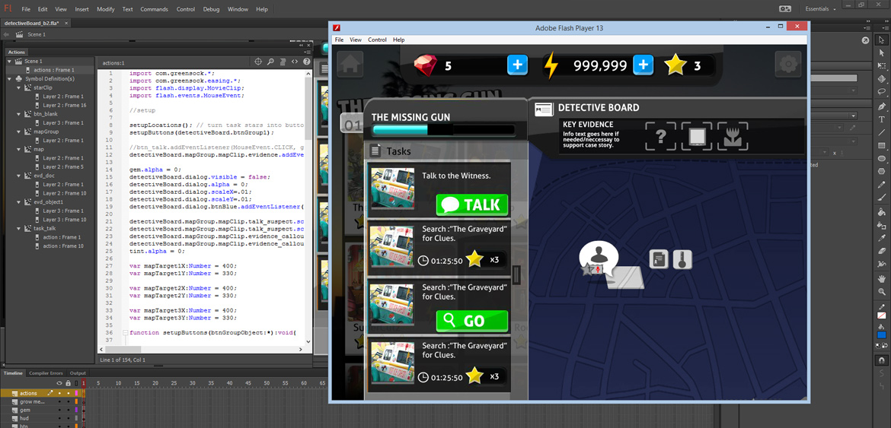Click the Insert target path icon
The image size is (891, 428).
[258, 62]
